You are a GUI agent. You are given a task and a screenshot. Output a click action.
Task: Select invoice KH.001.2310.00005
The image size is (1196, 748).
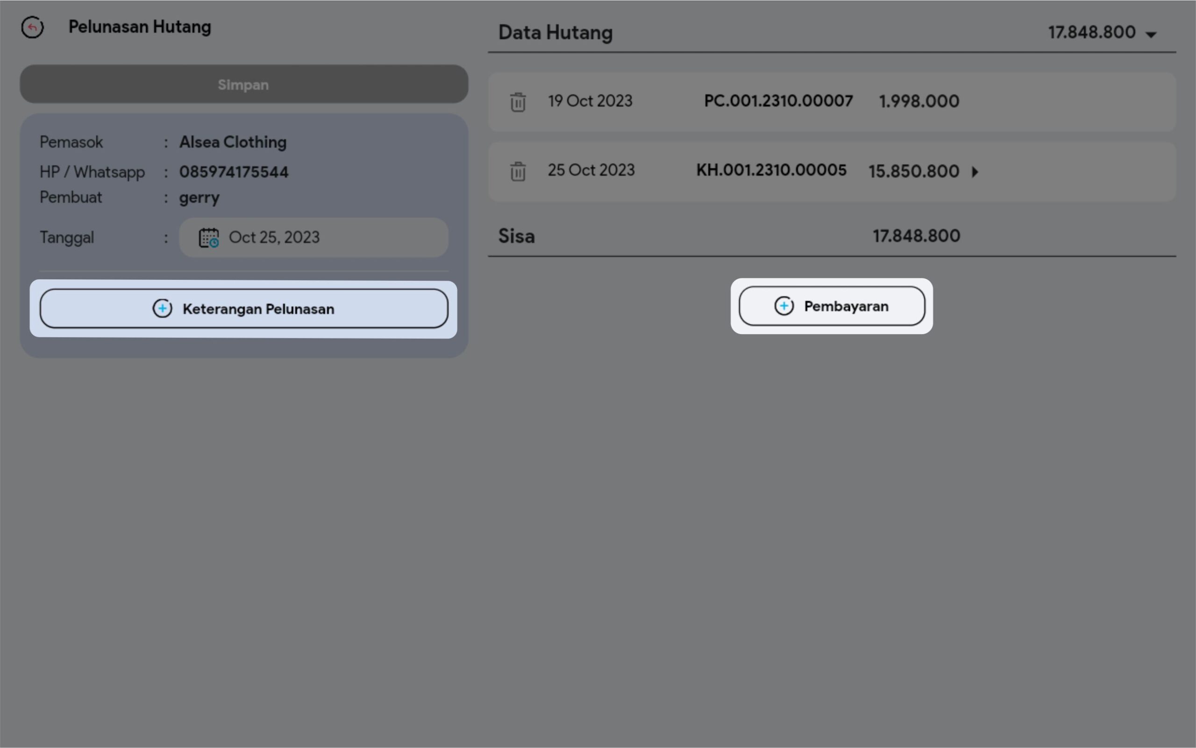point(771,170)
